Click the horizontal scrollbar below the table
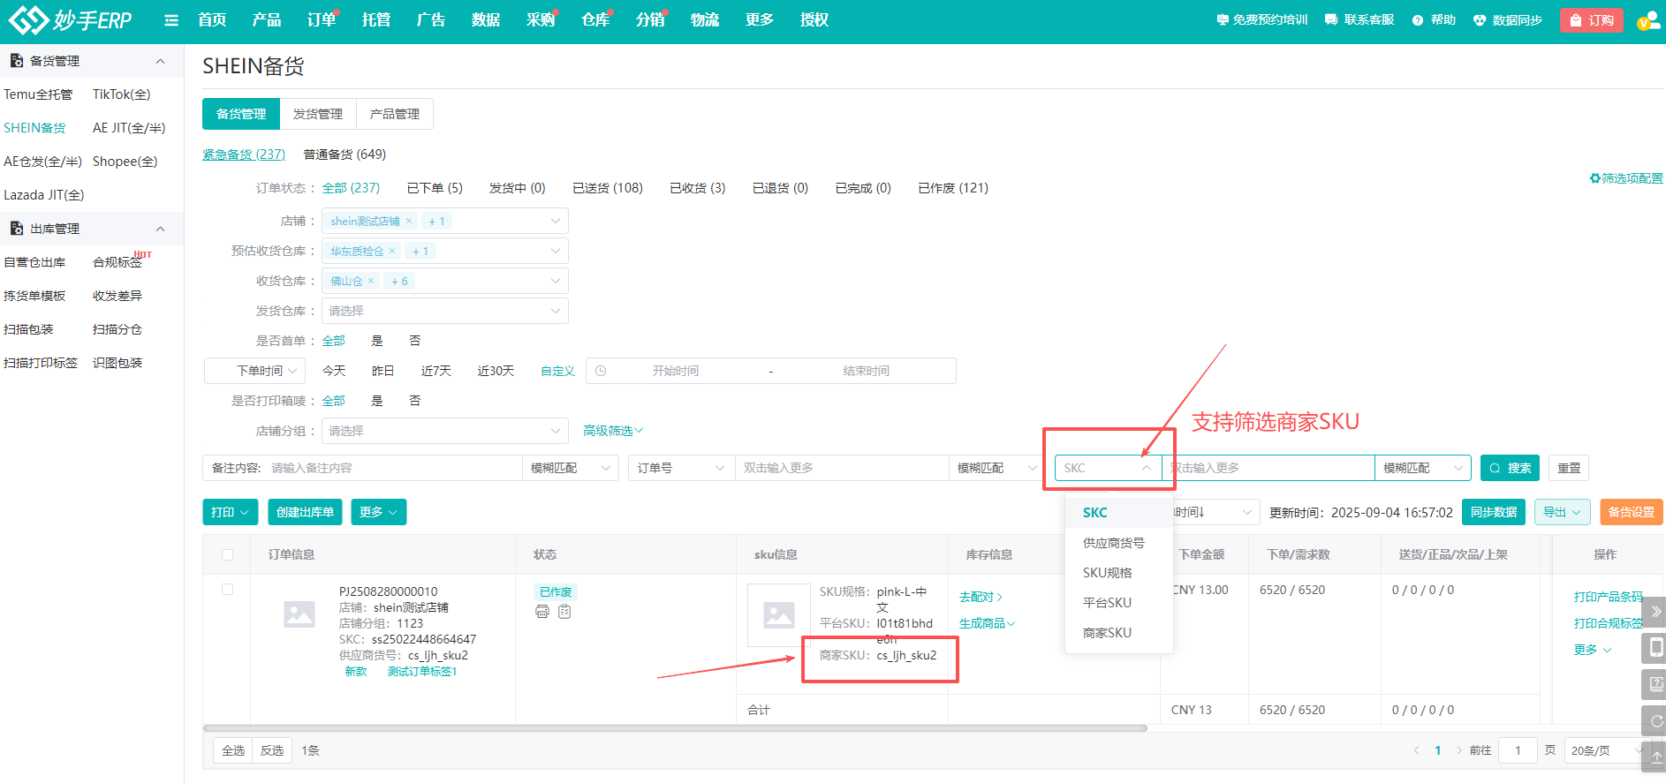The height and width of the screenshot is (783, 1666). tap(675, 728)
